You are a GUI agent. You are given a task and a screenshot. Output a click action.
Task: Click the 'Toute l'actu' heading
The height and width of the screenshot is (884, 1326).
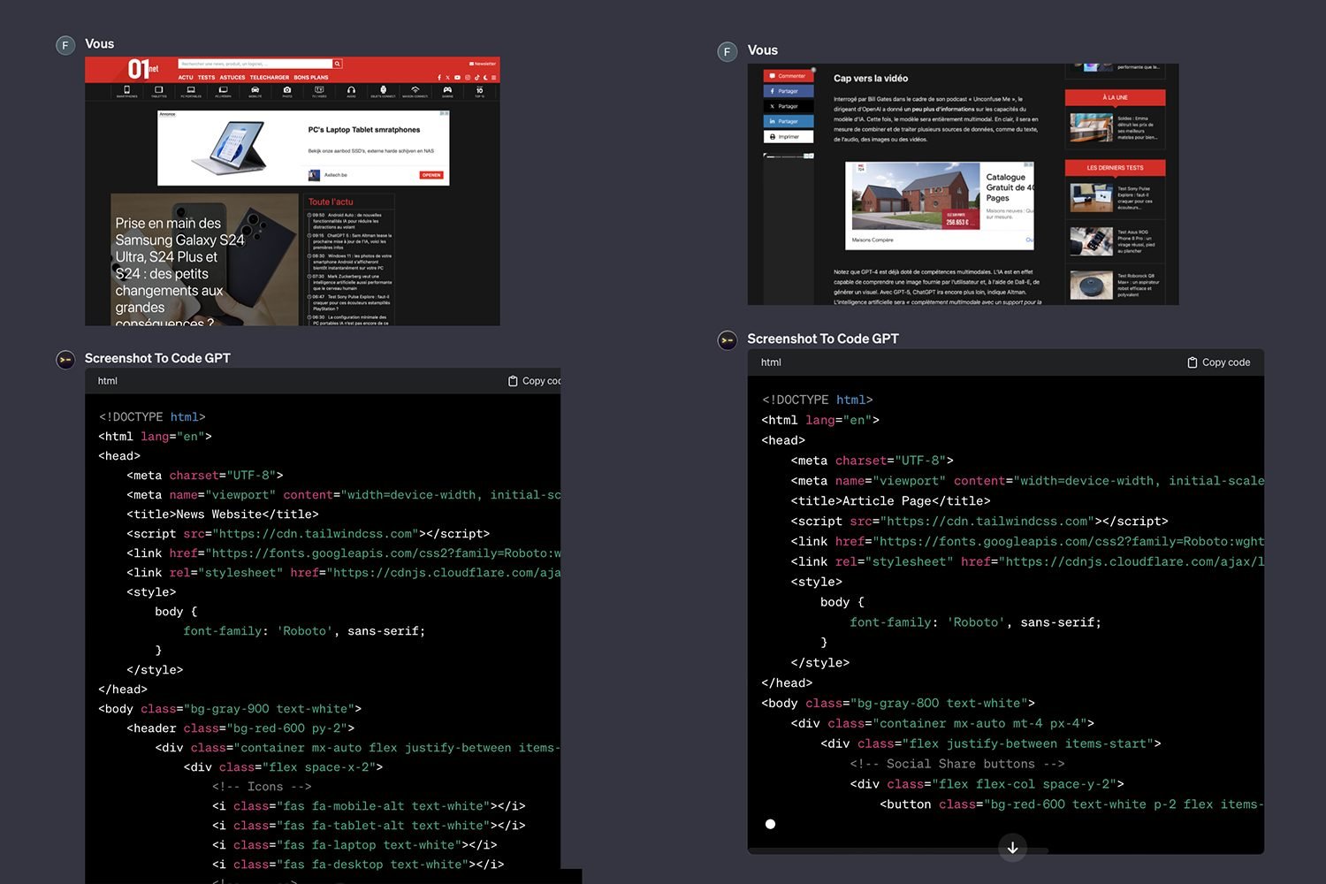coord(331,202)
